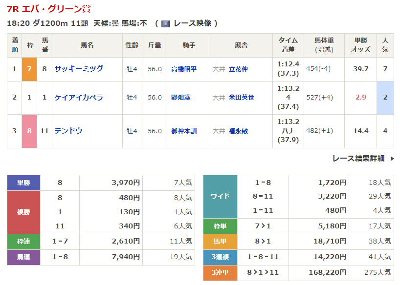
Task: Click body weight 527(+4)
Action: pyautogui.click(x=319, y=97)
